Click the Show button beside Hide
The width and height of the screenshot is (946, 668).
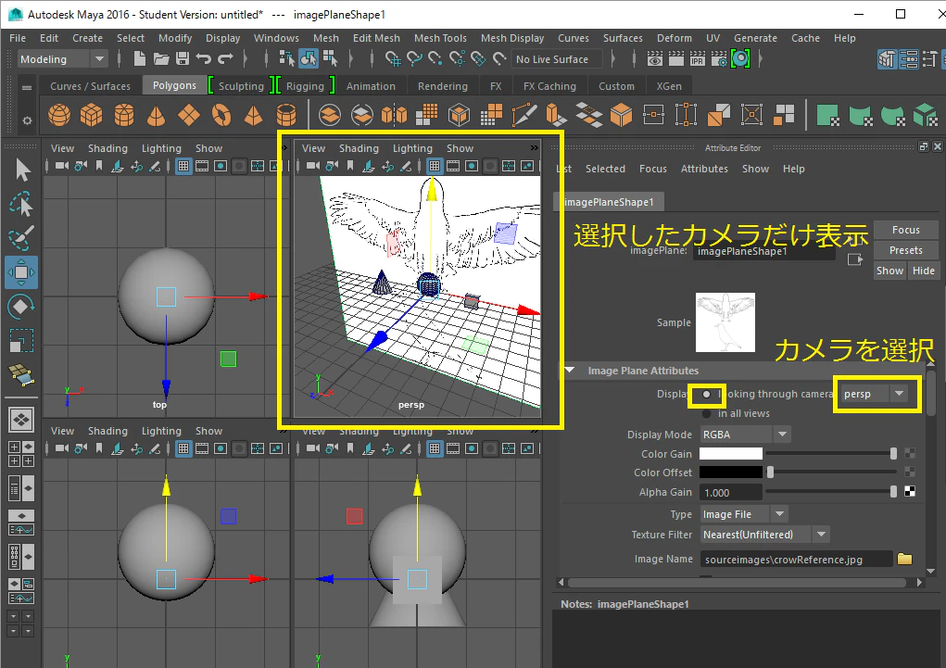point(889,271)
